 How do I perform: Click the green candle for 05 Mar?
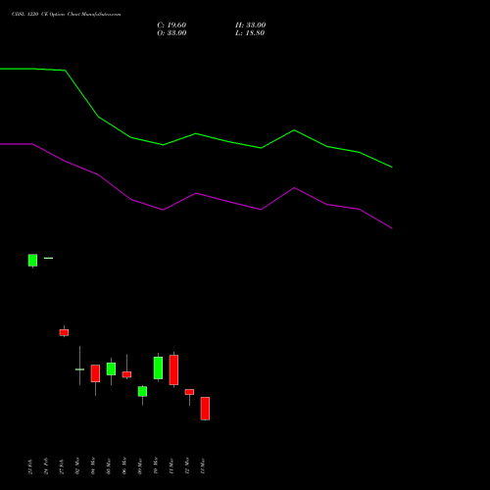pos(111,368)
